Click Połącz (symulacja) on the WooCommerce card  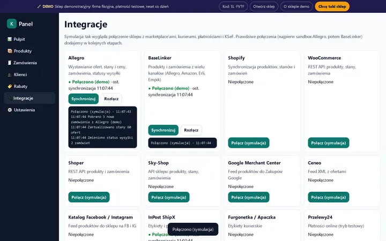click(x=329, y=143)
